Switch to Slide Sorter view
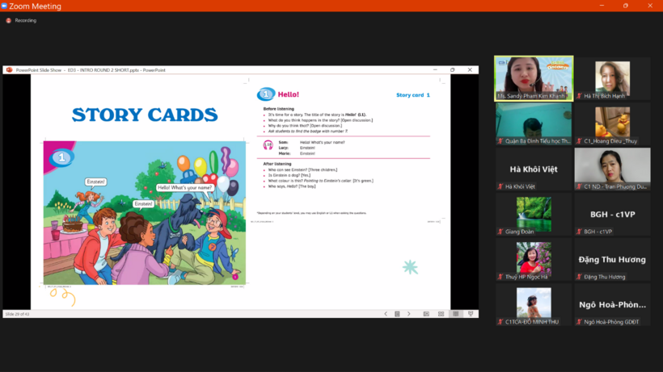Screen dimensions: 663x372 click(x=441, y=314)
